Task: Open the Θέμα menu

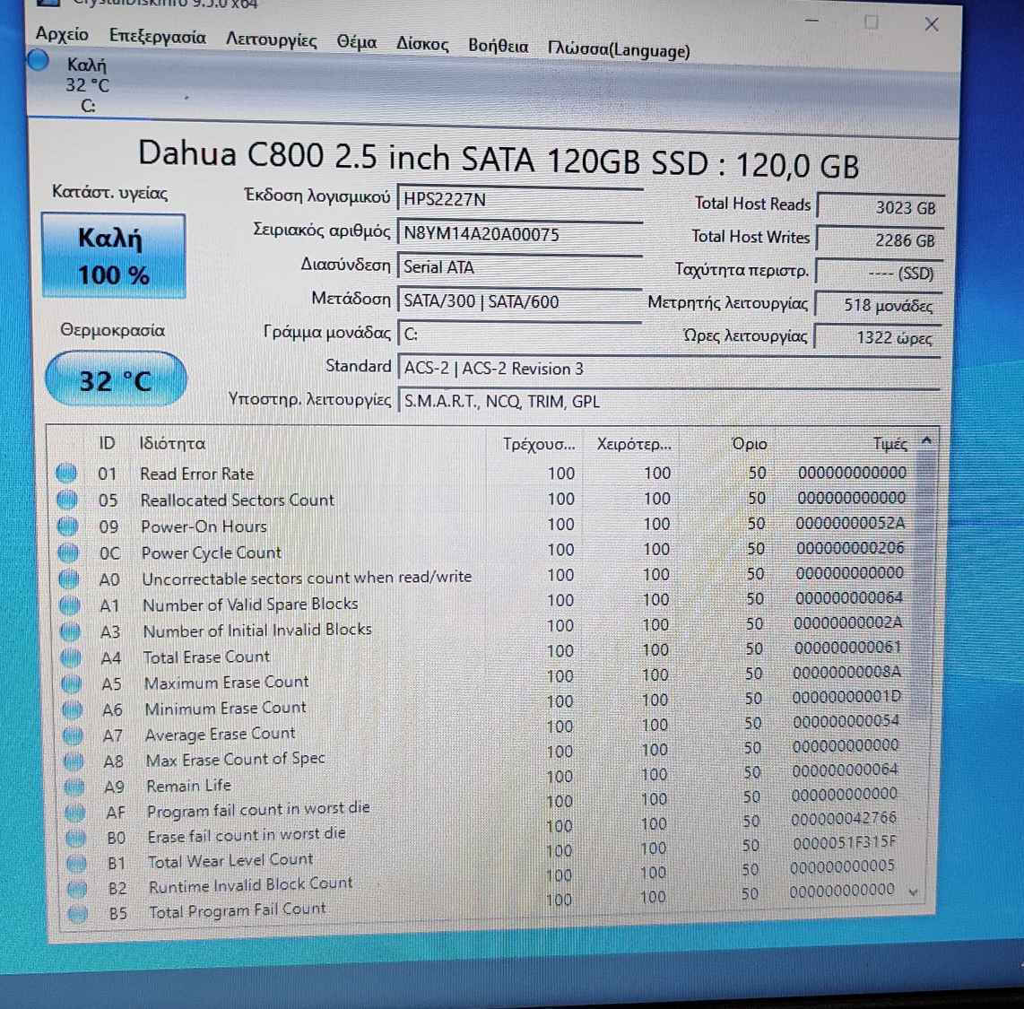Action: tap(357, 43)
